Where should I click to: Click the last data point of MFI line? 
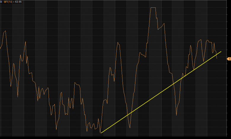(x=217, y=59)
